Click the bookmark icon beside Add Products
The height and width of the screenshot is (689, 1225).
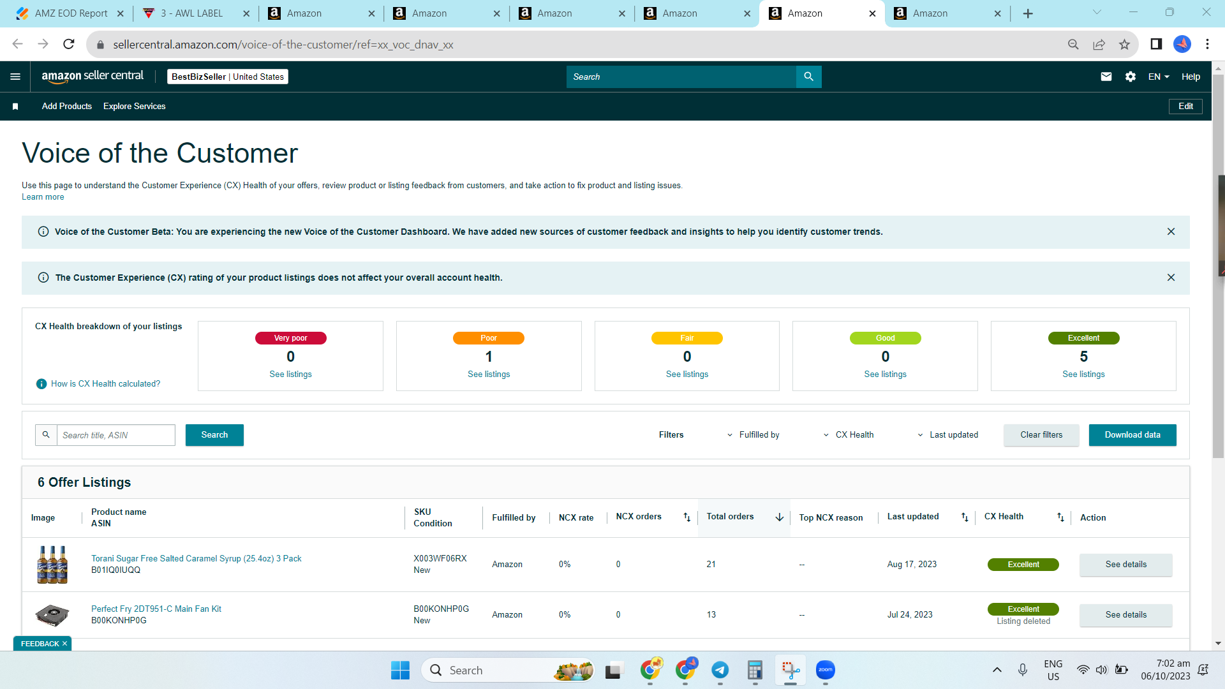15,107
